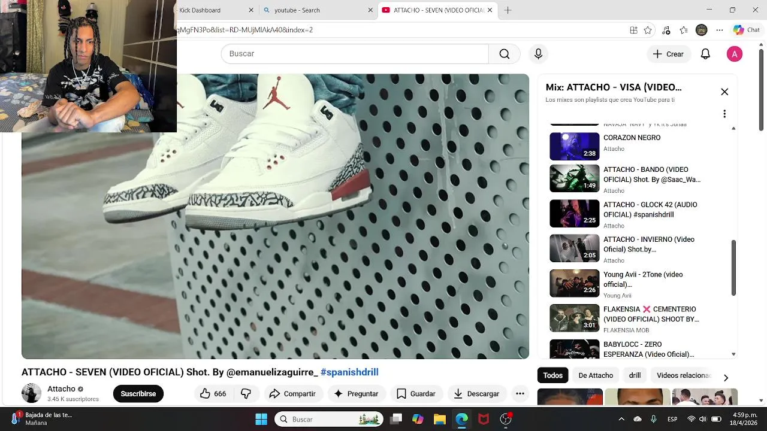Open the Windows Start menu
Image resolution: width=767 pixels, height=431 pixels.
[261, 419]
